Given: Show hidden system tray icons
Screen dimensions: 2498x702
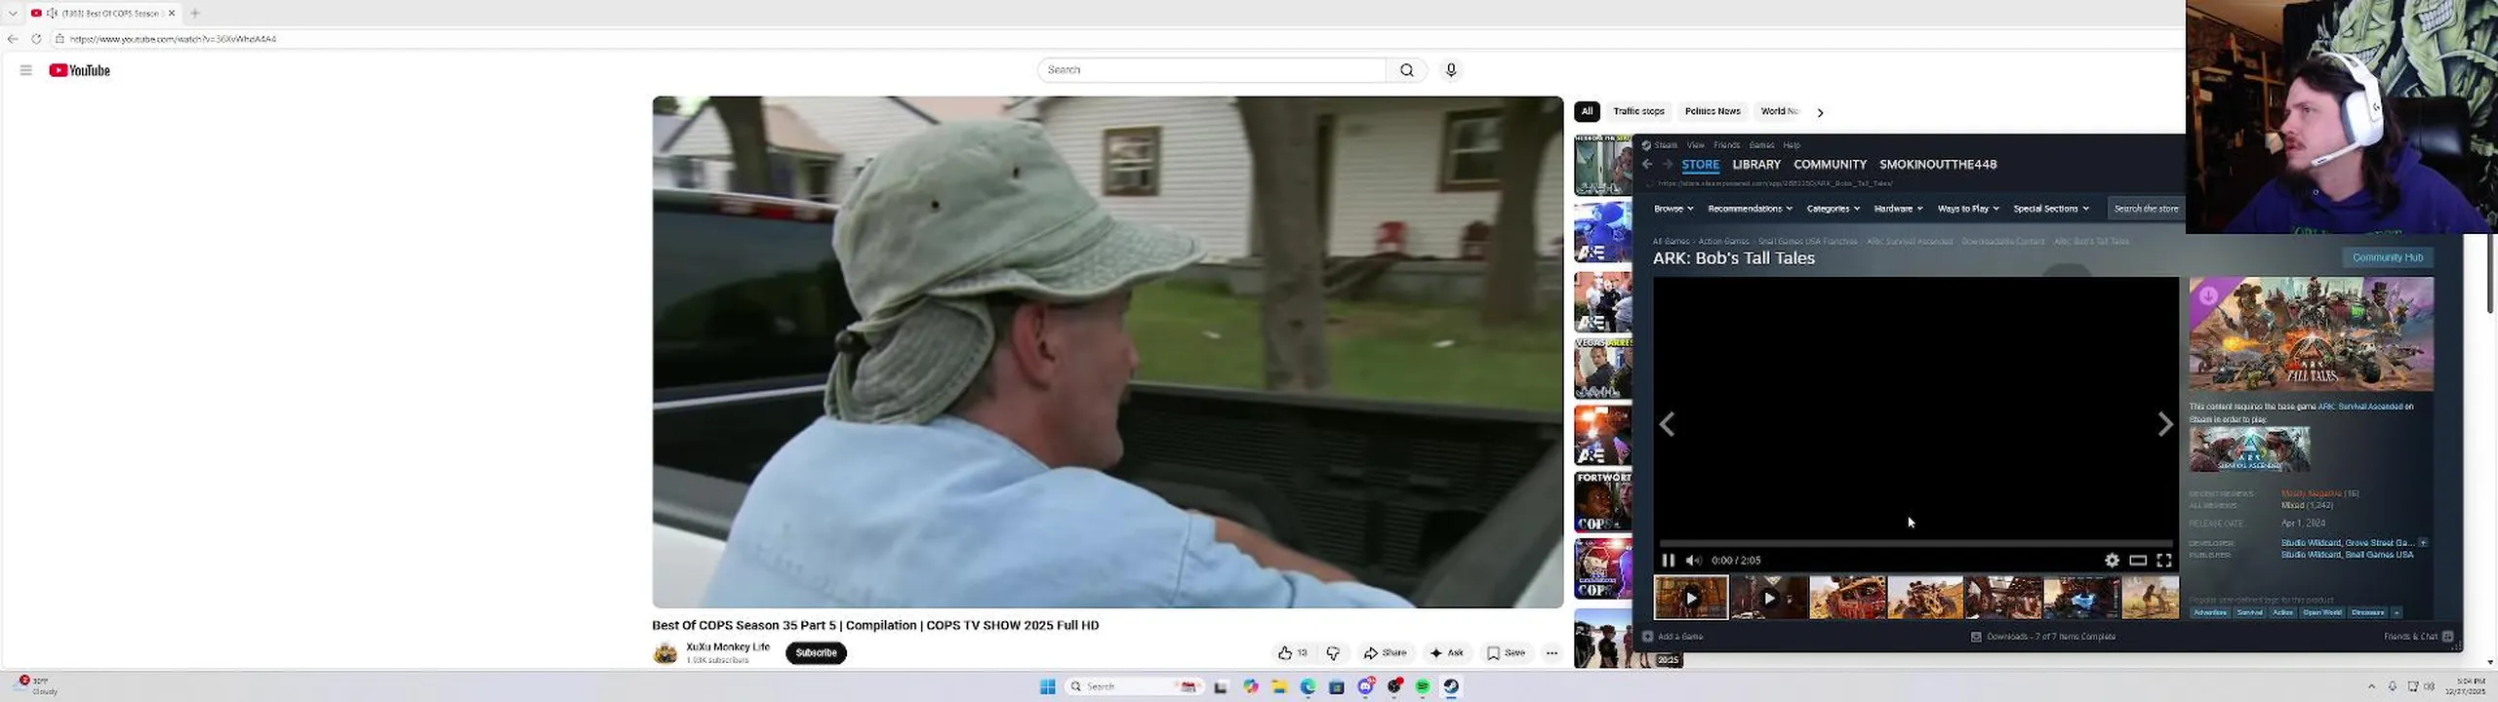Looking at the screenshot, I should click(2371, 687).
